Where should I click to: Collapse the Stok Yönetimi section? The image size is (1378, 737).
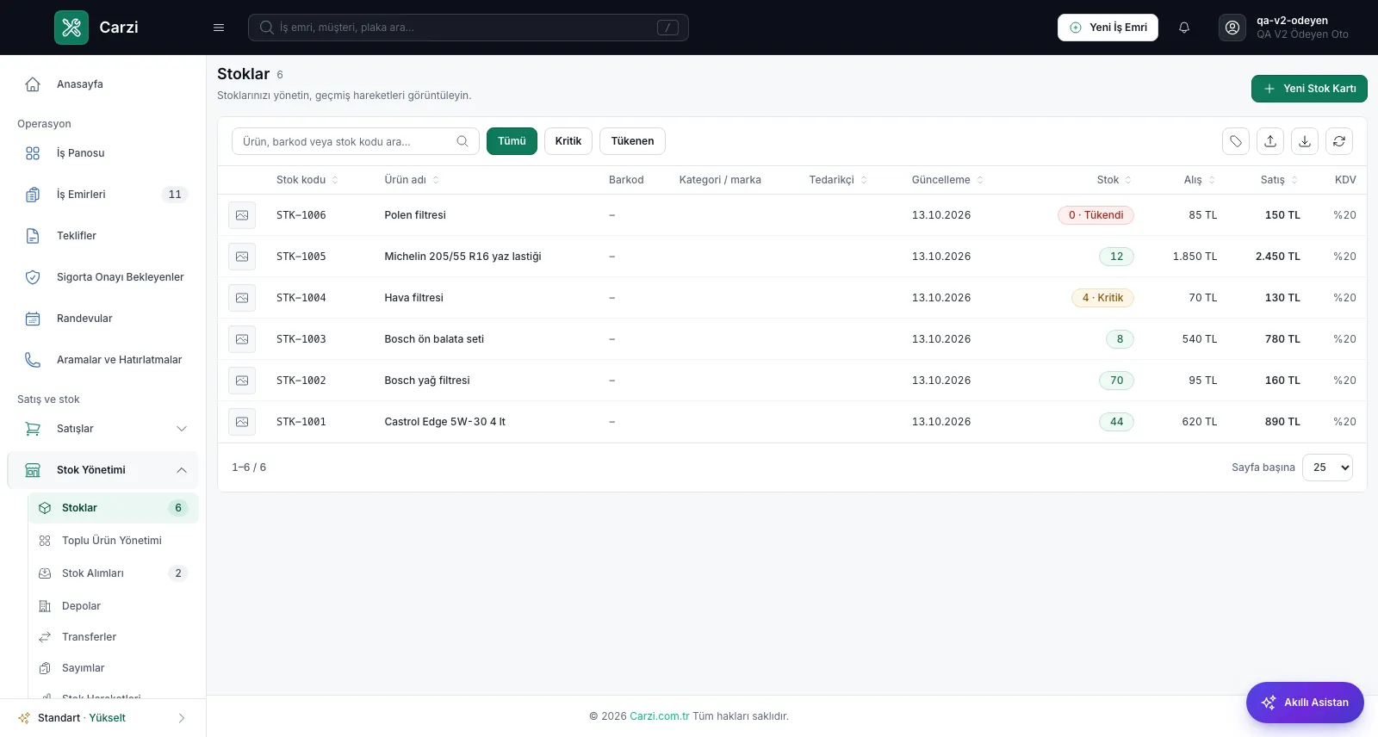(x=103, y=470)
